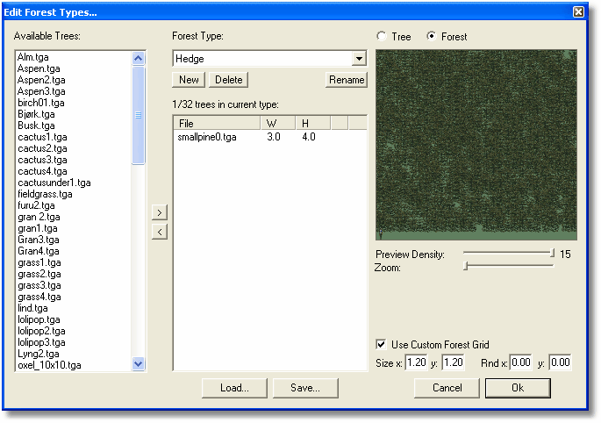Viewport: 601px width, 423px height.
Task: Click the Cancel button
Action: coord(447,388)
